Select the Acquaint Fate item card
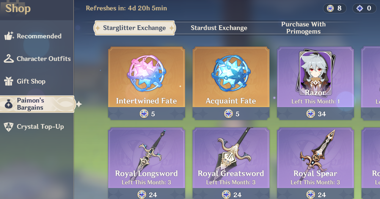This screenshot has height=199, width=380. coord(231,84)
